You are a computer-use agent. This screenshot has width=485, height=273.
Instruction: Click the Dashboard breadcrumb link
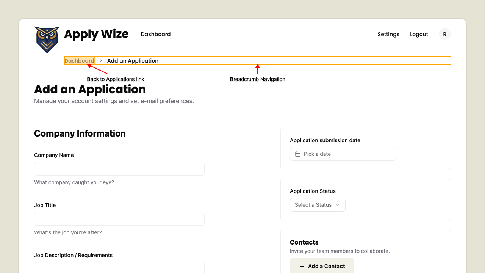pyautogui.click(x=79, y=61)
